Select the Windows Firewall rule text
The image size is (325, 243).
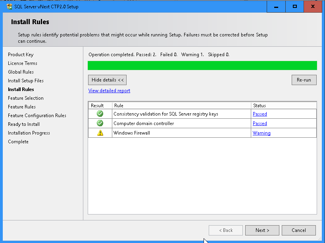click(132, 133)
